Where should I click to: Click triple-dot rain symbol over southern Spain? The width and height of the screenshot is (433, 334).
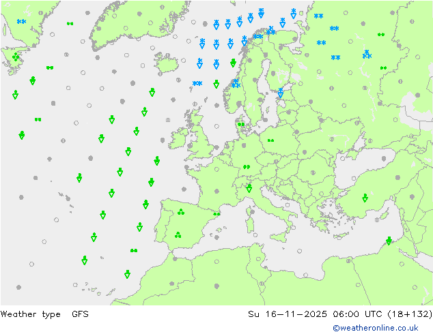click(178, 235)
